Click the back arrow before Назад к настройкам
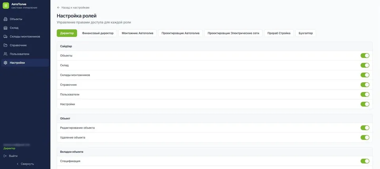This screenshot has height=169, width=380. [x=58, y=8]
